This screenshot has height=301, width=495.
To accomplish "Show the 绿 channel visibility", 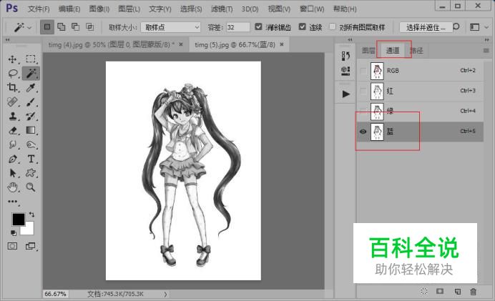I will point(363,111).
